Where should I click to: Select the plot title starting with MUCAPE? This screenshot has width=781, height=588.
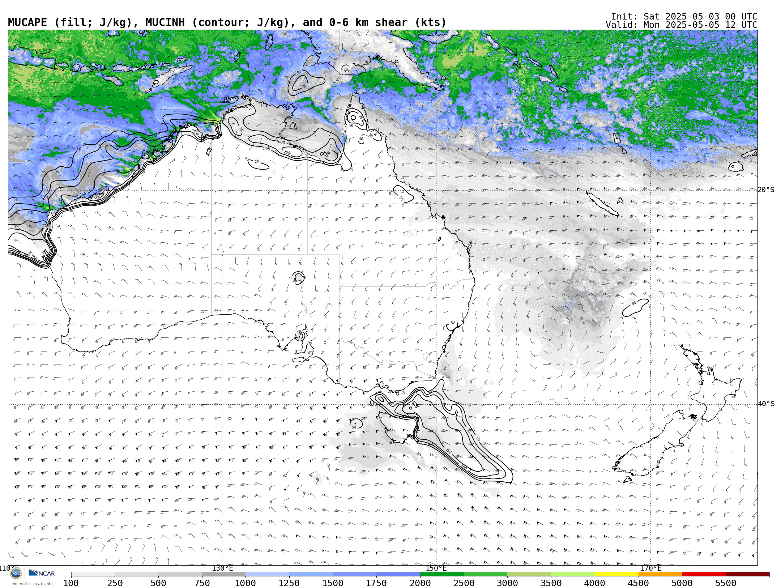tap(227, 22)
